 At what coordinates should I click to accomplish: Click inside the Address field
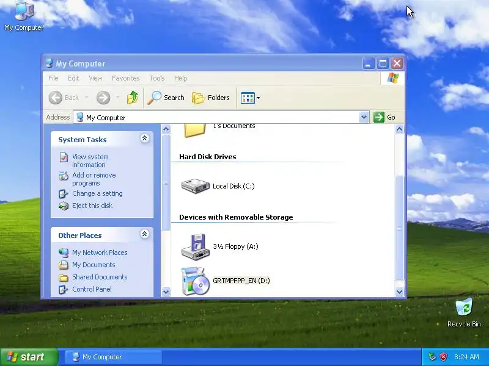(x=221, y=117)
